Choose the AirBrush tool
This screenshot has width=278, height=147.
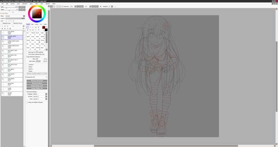tap(33, 34)
